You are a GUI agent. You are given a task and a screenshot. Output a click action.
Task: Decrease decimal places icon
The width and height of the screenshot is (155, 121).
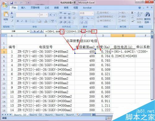pos(86,22)
